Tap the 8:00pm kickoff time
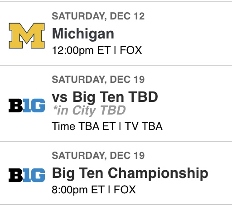Image resolution: width=232 pixels, height=206 pixels. click(70, 190)
